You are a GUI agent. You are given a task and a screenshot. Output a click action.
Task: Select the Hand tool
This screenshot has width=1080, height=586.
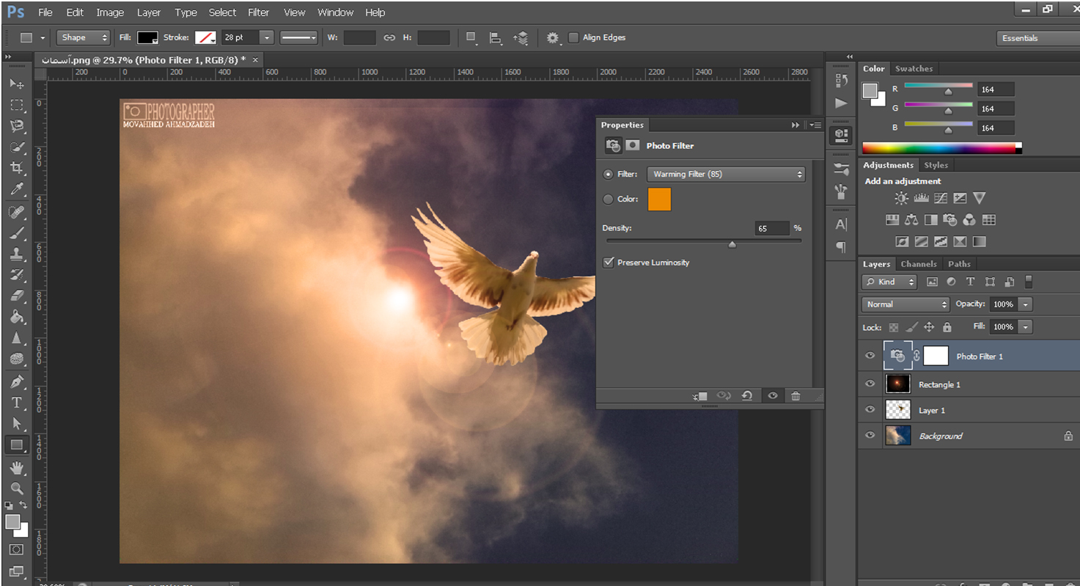(16, 467)
